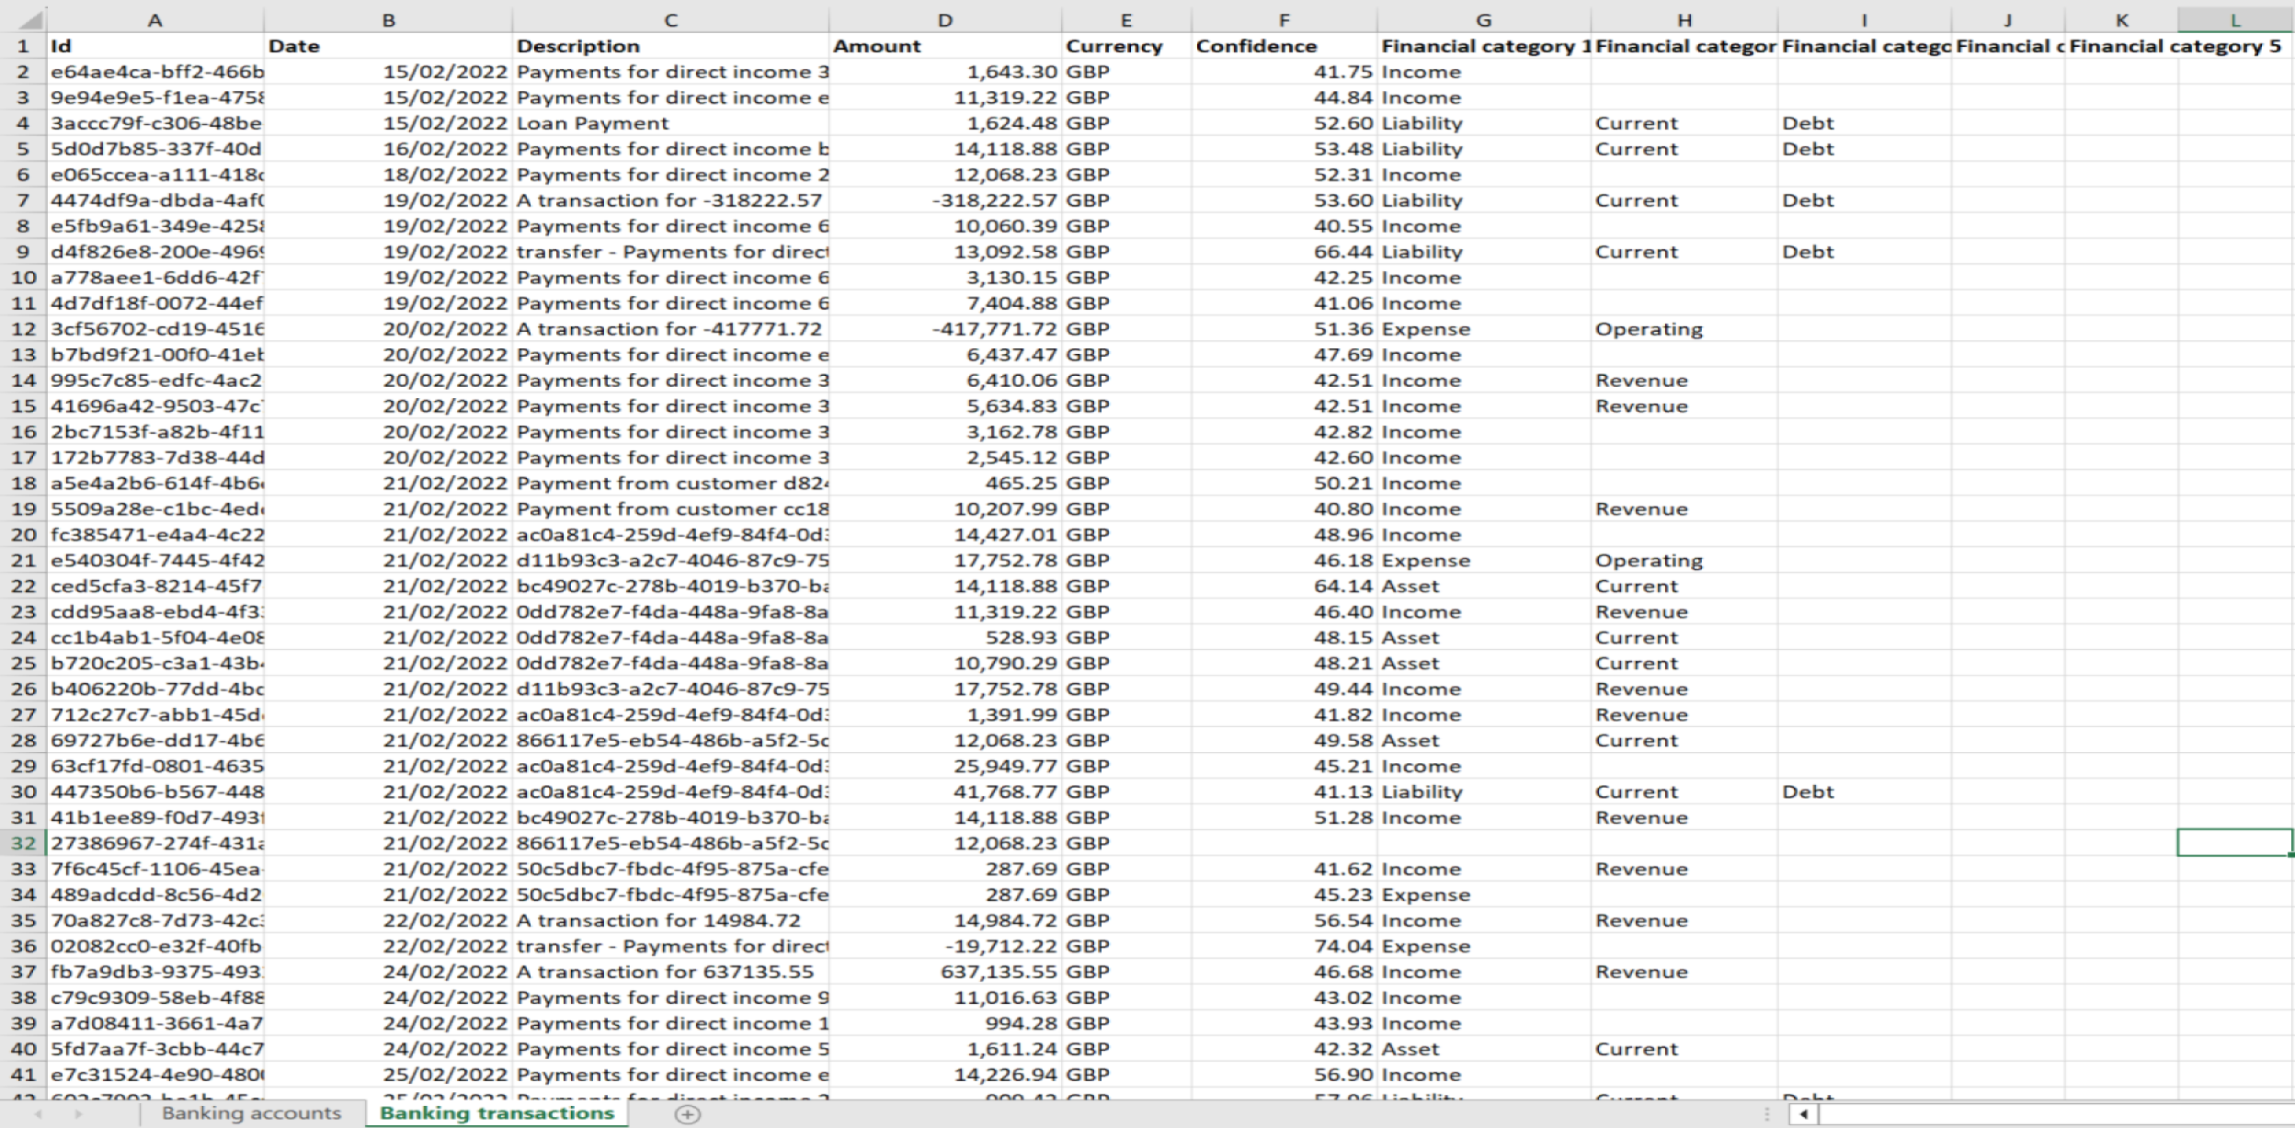The image size is (2295, 1128).
Task: Click the Id header cell
Action: 154,46
